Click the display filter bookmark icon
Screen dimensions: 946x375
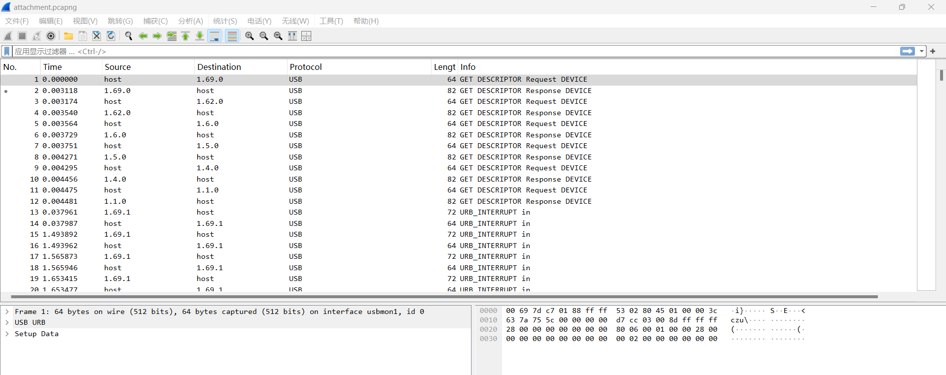[7, 51]
